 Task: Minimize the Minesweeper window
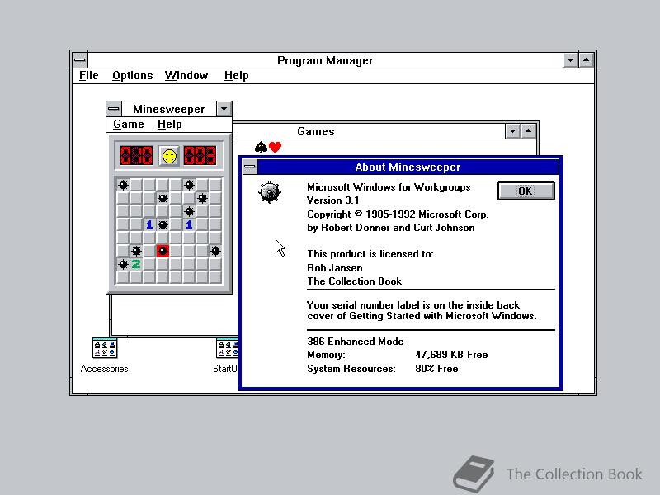tap(224, 109)
